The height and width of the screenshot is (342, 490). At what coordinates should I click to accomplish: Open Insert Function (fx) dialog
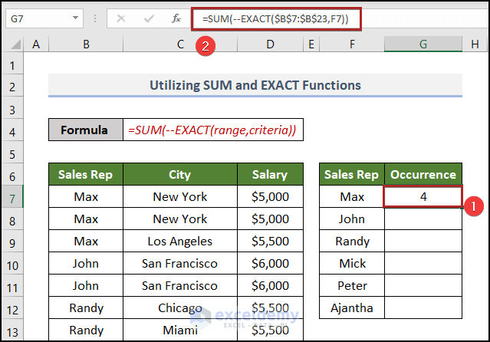pyautogui.click(x=176, y=18)
